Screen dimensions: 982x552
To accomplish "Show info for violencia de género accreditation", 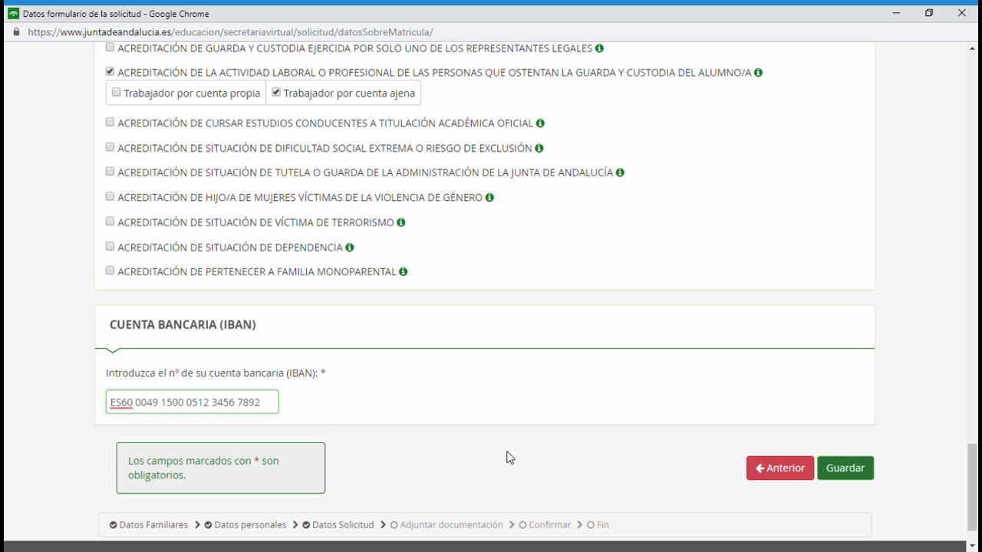I will pyautogui.click(x=489, y=198).
